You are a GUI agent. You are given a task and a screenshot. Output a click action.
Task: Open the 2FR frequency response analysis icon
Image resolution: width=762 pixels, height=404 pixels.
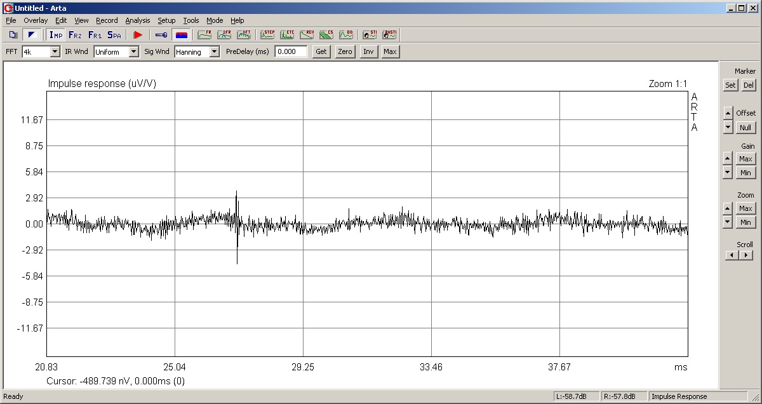224,35
